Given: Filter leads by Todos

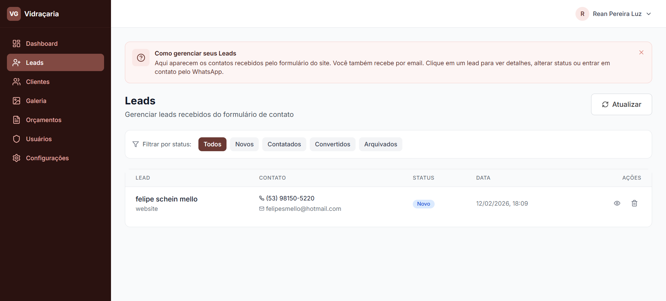Looking at the screenshot, I should [x=212, y=144].
